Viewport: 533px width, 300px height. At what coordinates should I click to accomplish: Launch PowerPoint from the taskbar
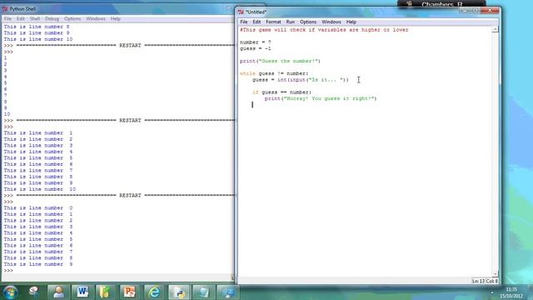coord(130,292)
